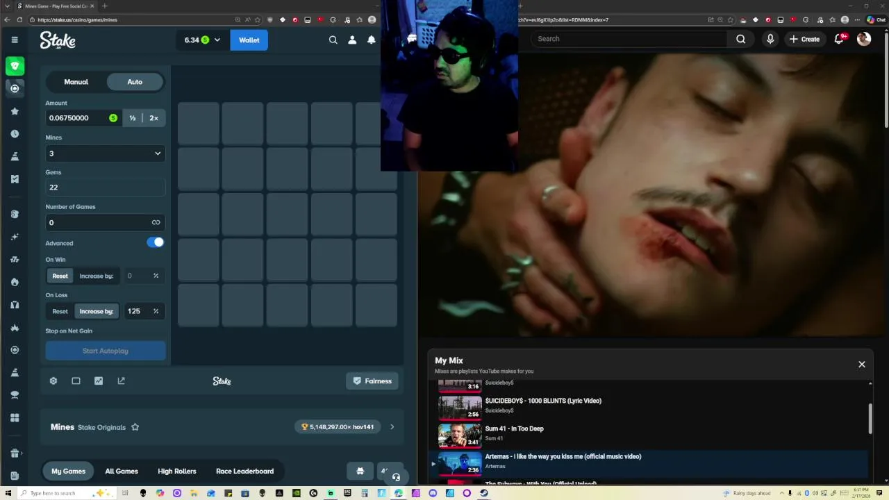Open live stats chart icon below board
The height and width of the screenshot is (500, 889).
coord(99,381)
